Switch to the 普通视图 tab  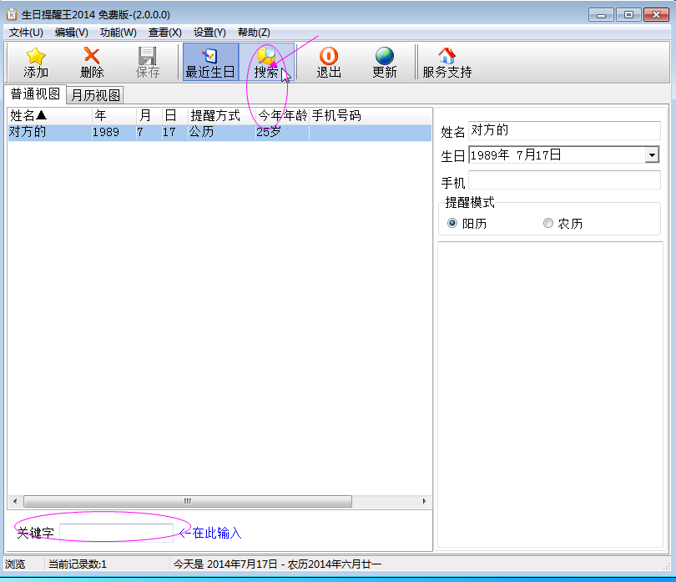click(x=35, y=94)
